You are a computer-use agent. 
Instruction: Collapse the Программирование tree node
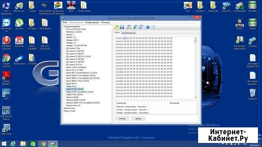72,27
